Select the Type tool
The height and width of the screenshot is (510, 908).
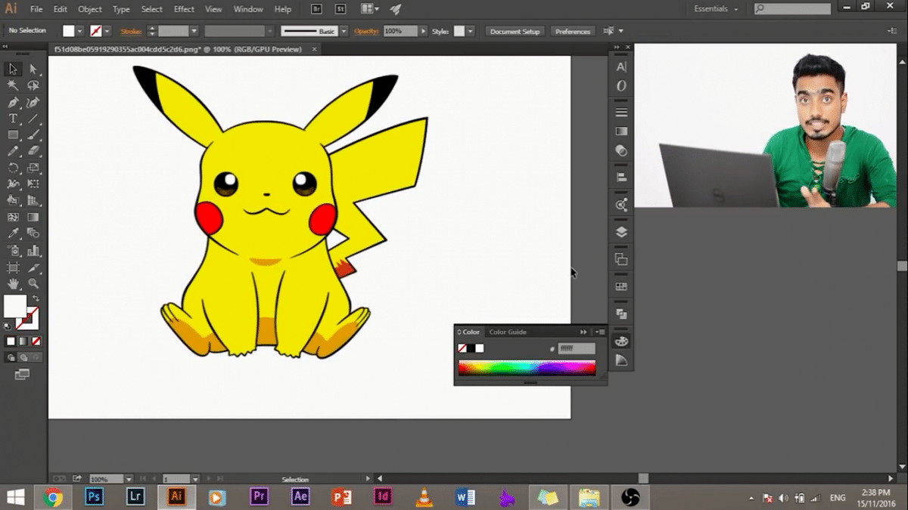tap(13, 119)
